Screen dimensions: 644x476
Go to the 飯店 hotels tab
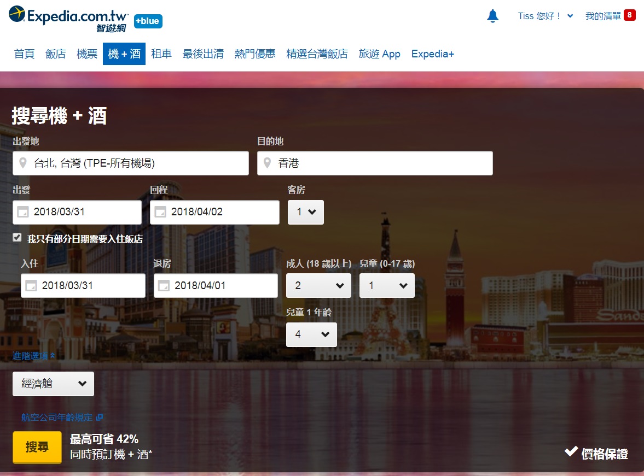point(55,54)
